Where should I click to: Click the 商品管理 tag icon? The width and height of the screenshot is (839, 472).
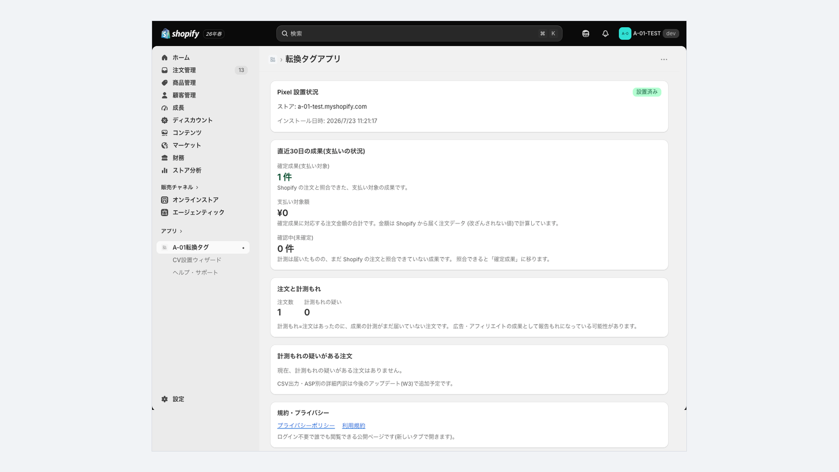165,83
